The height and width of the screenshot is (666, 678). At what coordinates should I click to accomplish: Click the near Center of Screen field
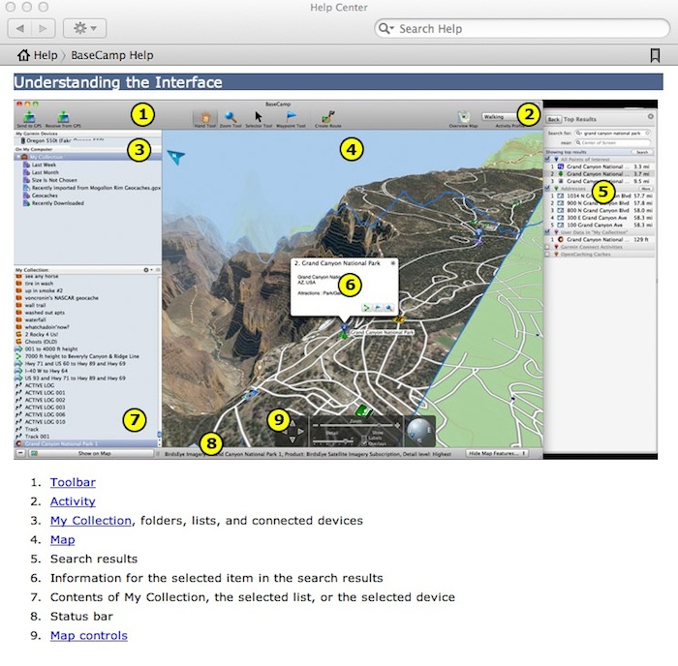[612, 142]
